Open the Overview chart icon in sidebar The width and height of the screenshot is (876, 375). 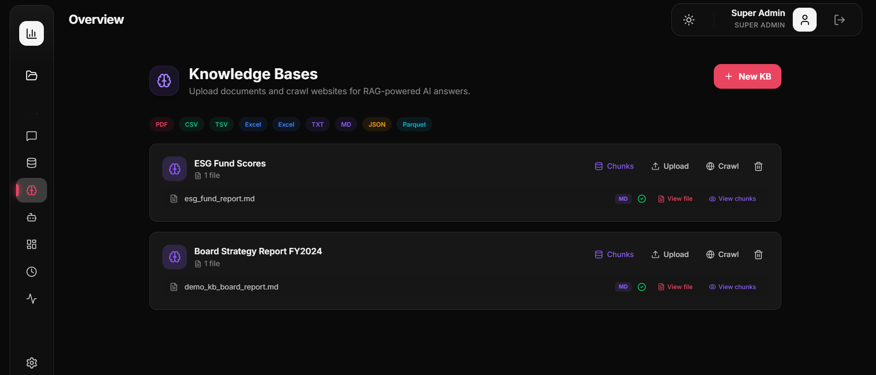point(32,33)
